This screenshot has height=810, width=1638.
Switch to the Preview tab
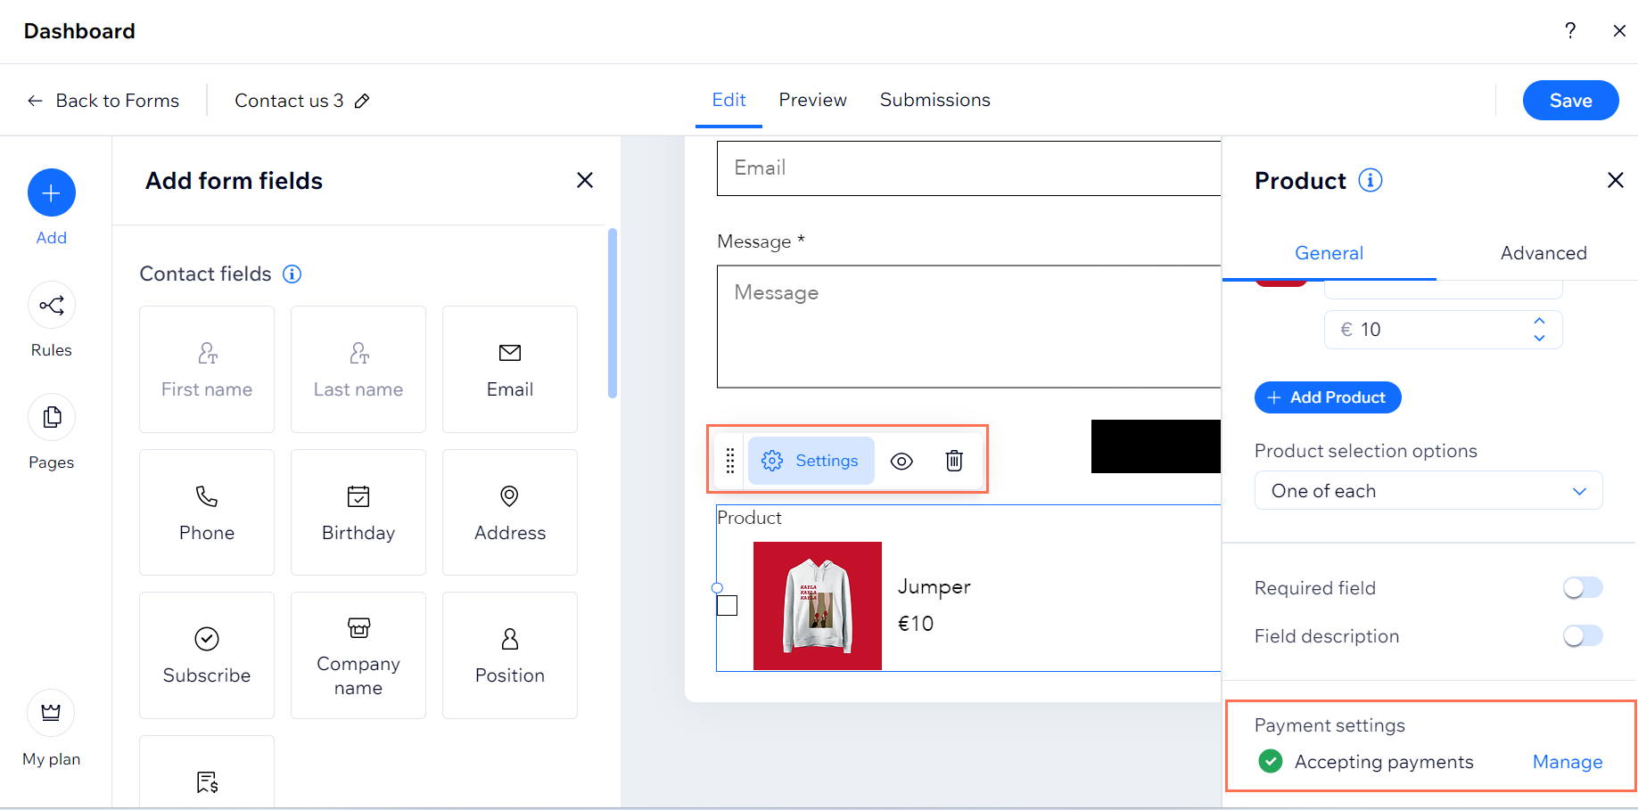[812, 100]
